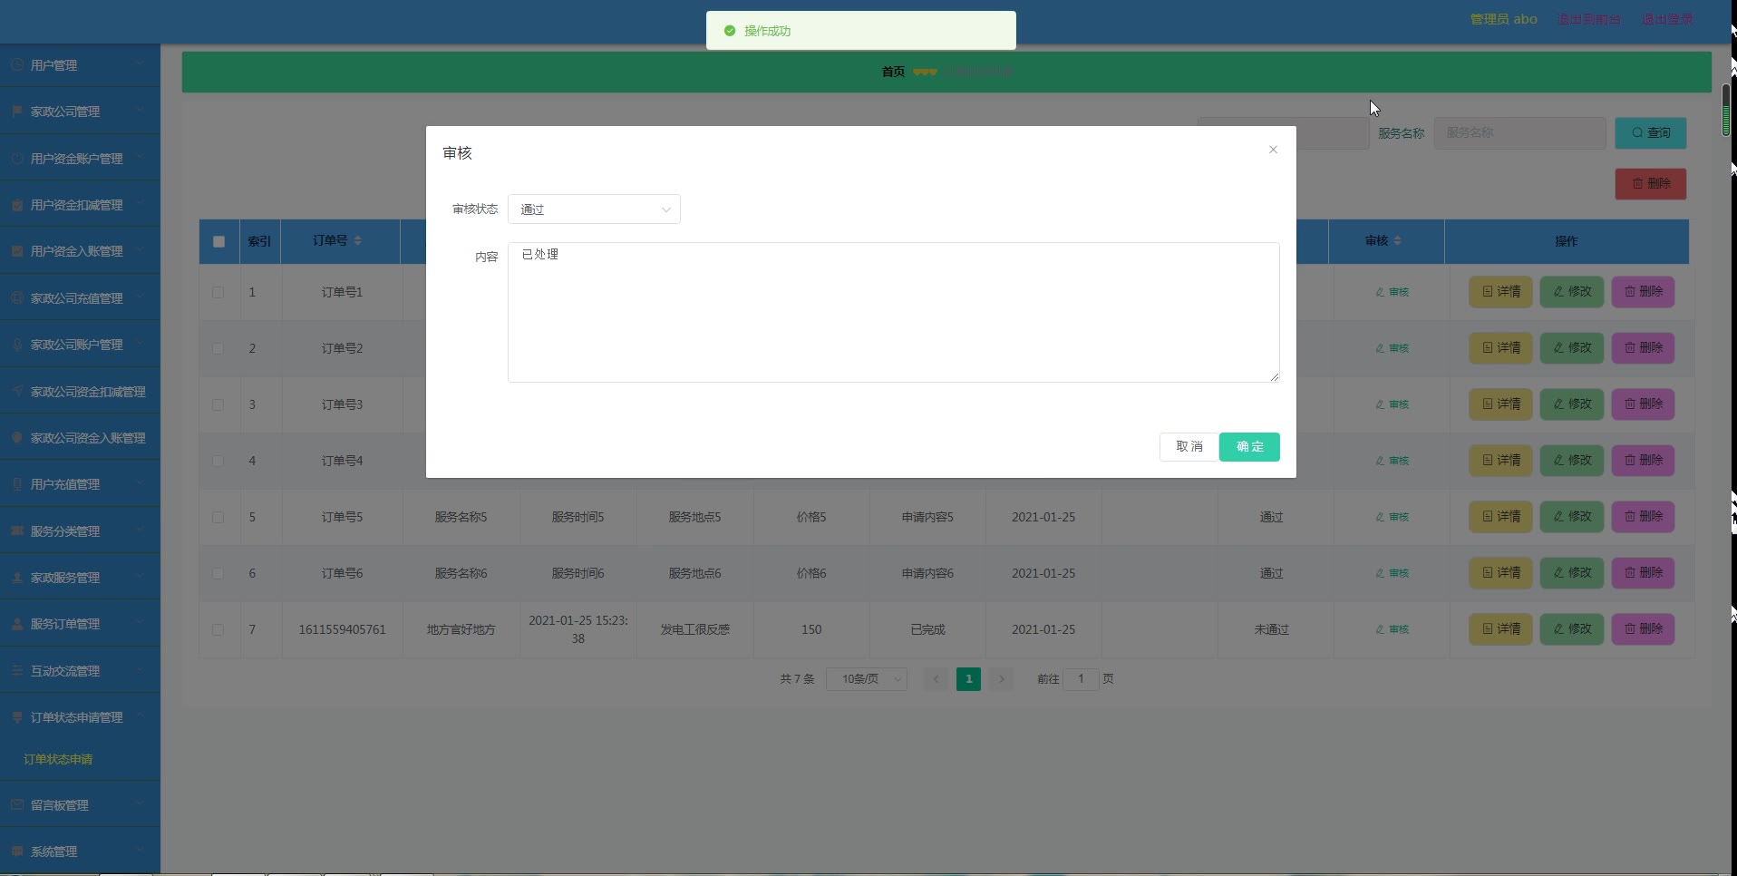Click 审核 link in row 1611559405761
The width and height of the screenshot is (1737, 876).
point(1393,629)
